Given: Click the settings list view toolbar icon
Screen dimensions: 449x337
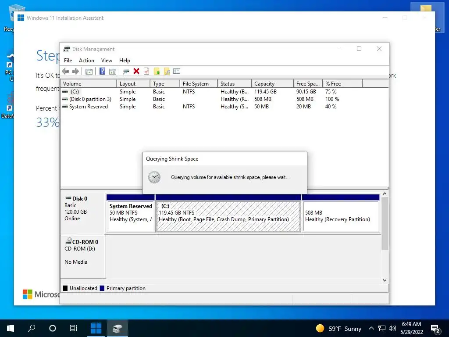Looking at the screenshot, I should (x=177, y=71).
